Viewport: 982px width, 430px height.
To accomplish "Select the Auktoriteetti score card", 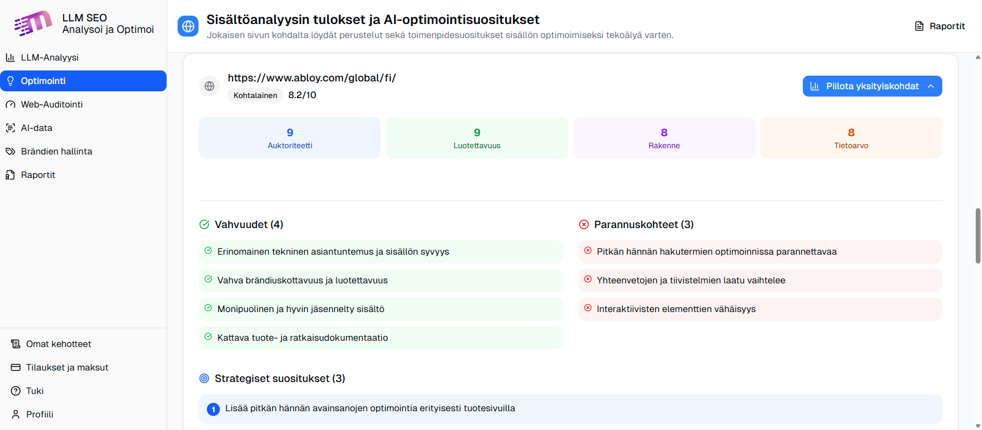I will (290, 138).
